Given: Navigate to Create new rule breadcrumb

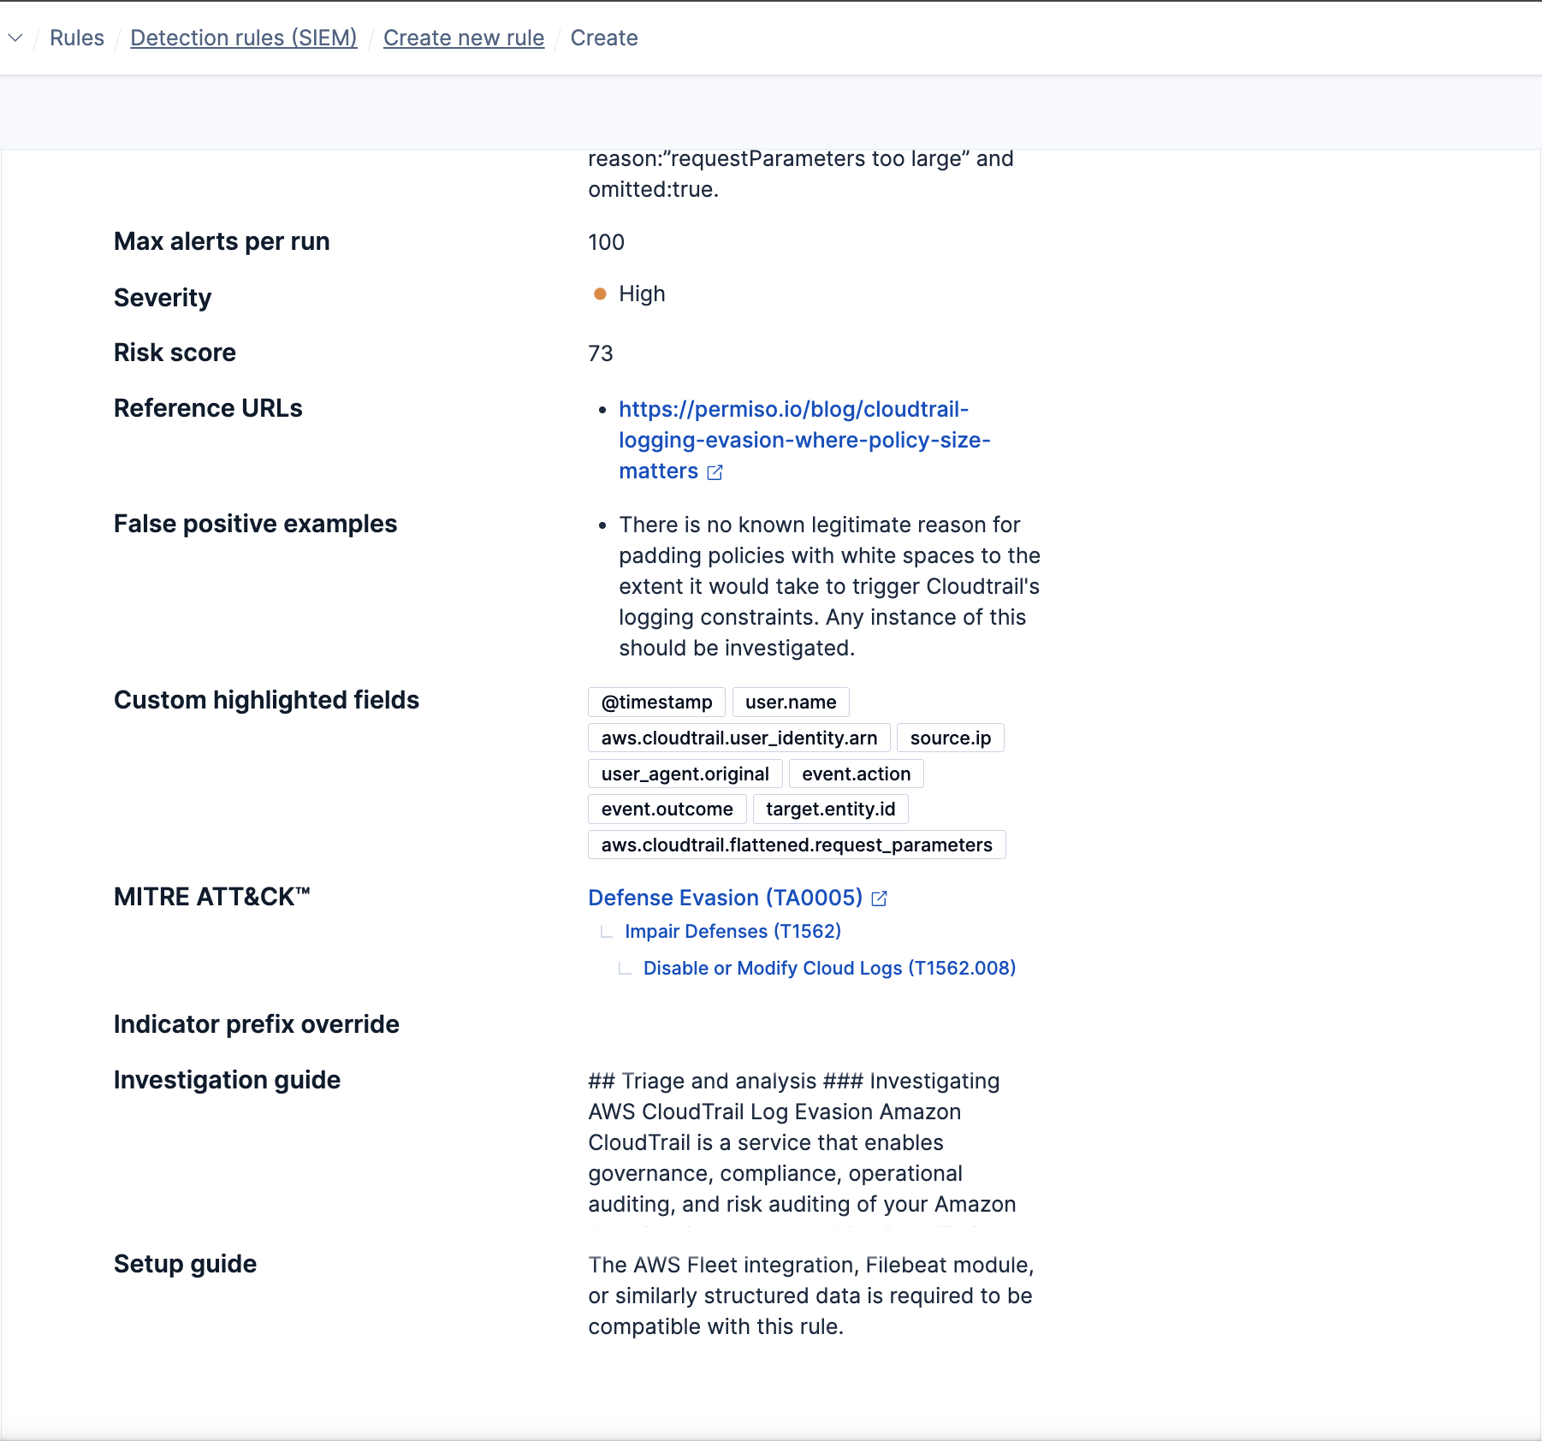Looking at the screenshot, I should [464, 38].
